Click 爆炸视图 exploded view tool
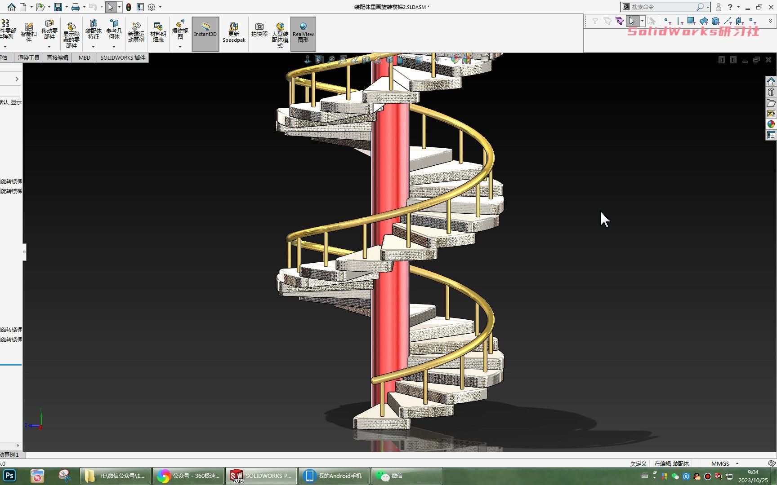The image size is (777, 485). point(180,30)
